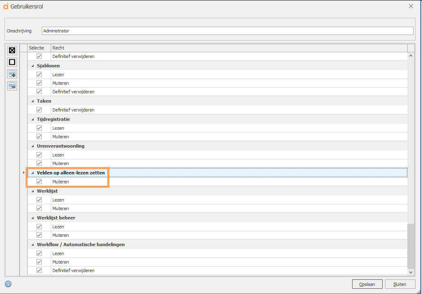Click the expand all groups icon

[x=12, y=74]
